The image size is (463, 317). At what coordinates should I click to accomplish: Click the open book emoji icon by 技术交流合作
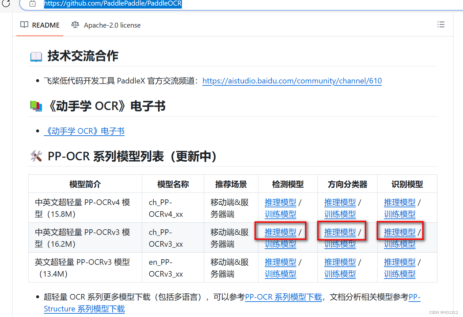36,57
